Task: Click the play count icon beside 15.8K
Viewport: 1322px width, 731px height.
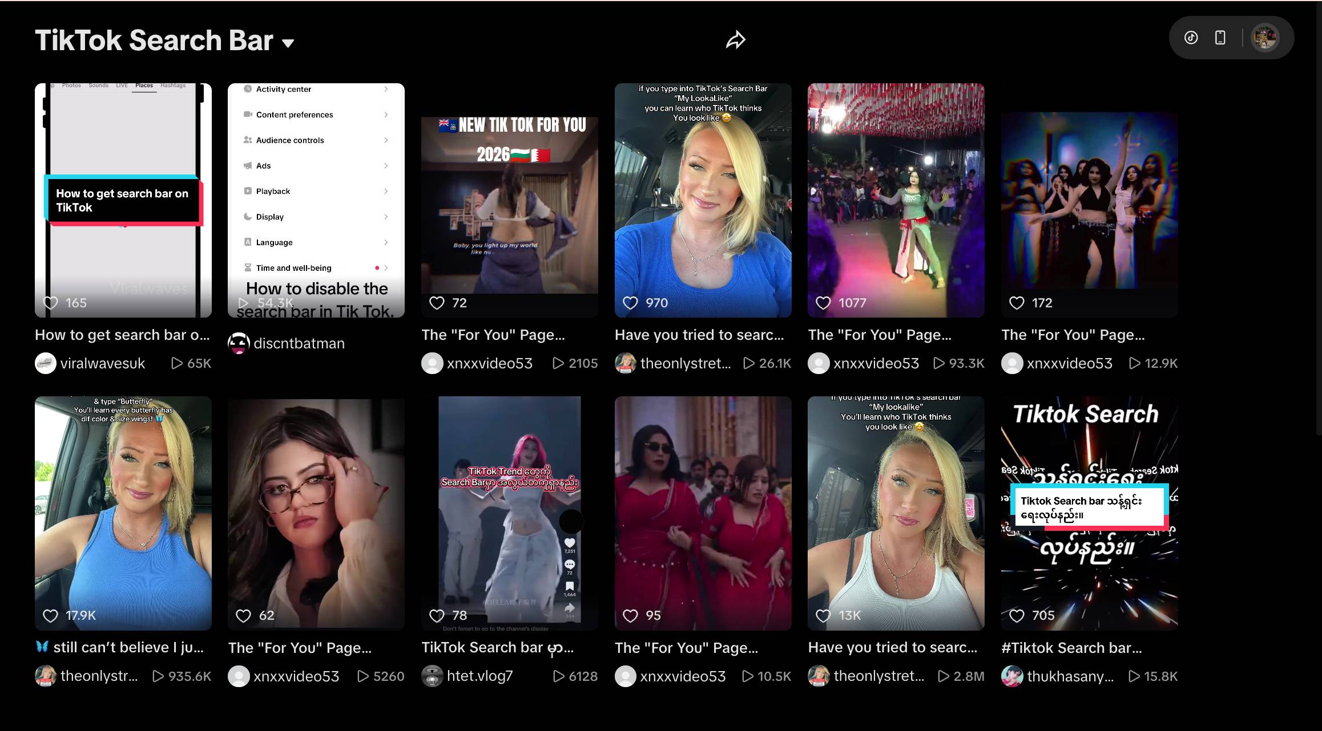Action: [1135, 676]
